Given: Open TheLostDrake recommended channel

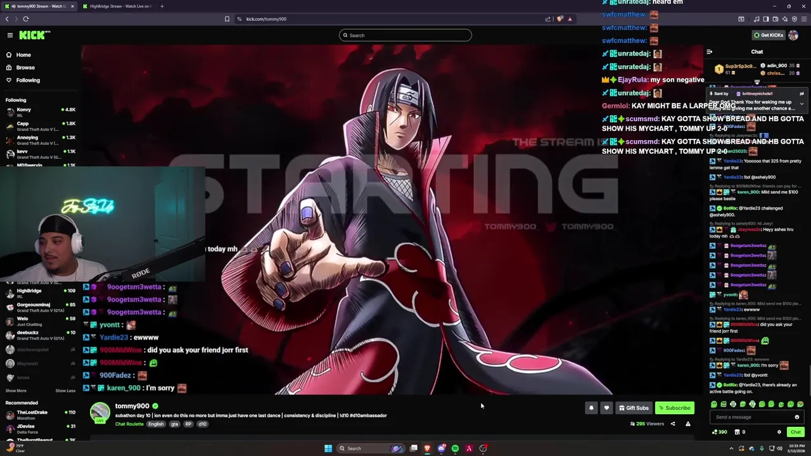Looking at the screenshot, I should click(41, 415).
